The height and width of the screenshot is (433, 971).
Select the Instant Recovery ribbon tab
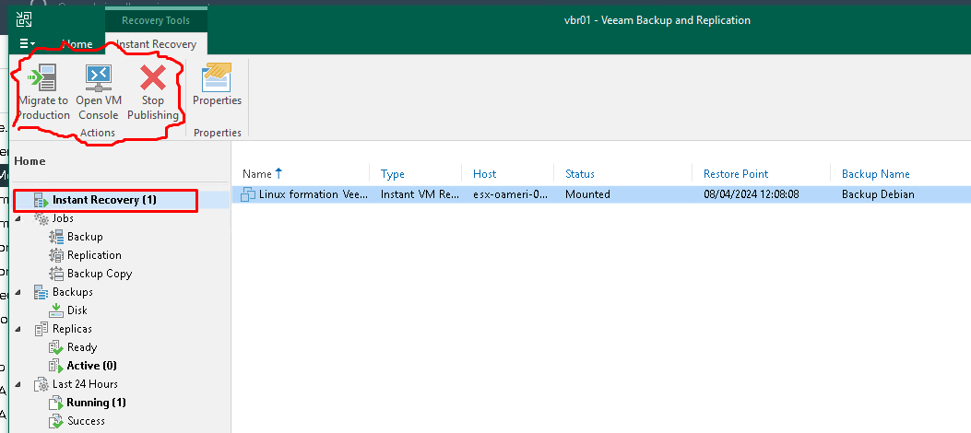[156, 44]
